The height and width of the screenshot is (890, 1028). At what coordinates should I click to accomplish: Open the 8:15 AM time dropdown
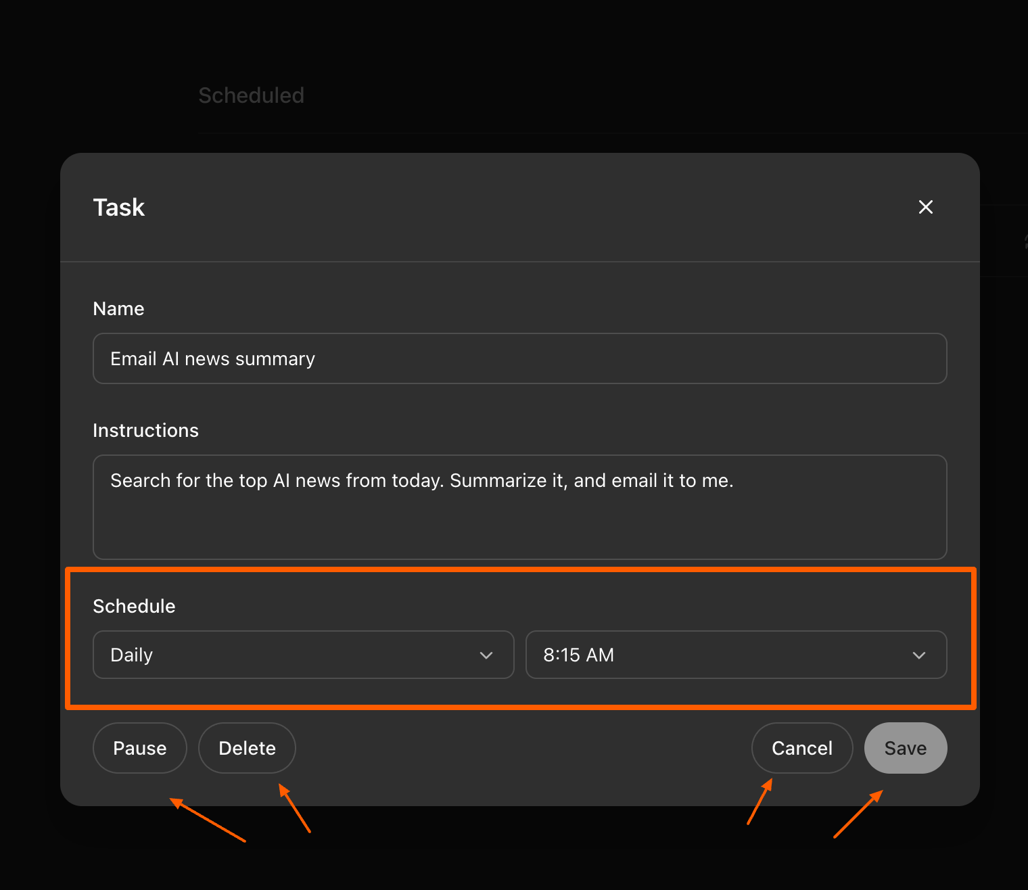736,655
